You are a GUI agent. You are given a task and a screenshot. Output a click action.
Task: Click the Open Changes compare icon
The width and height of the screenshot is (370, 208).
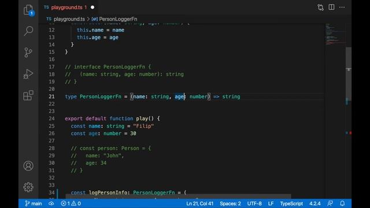coord(320,8)
